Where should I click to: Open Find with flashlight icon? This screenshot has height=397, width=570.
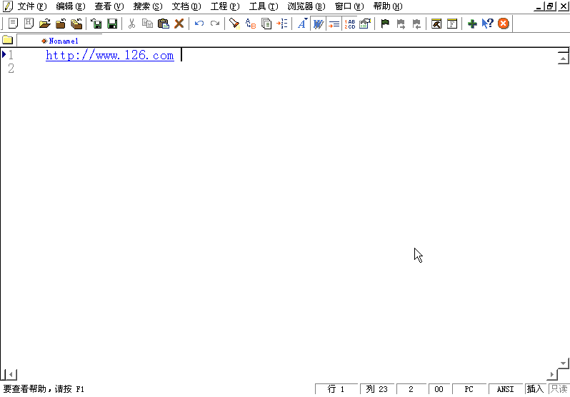coord(234,24)
